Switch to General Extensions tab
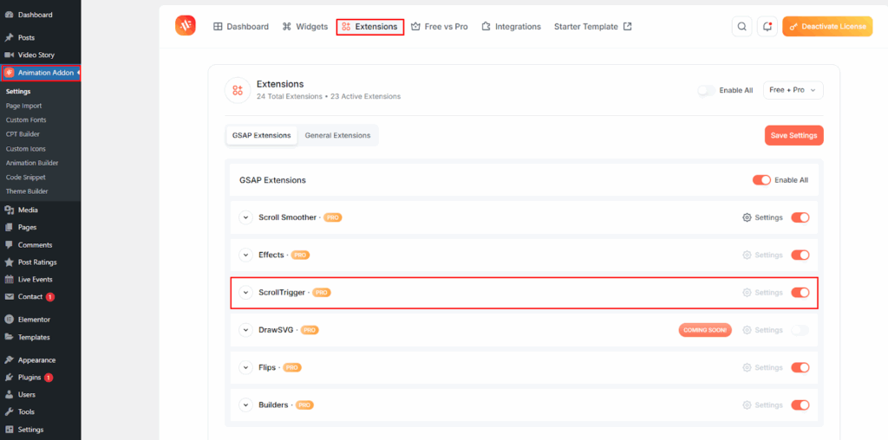 click(x=337, y=135)
